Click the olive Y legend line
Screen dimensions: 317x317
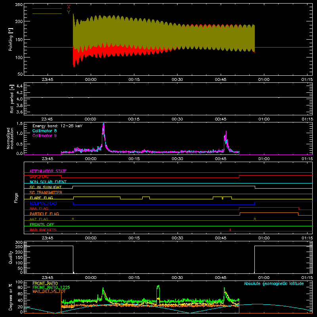click(47, 14)
